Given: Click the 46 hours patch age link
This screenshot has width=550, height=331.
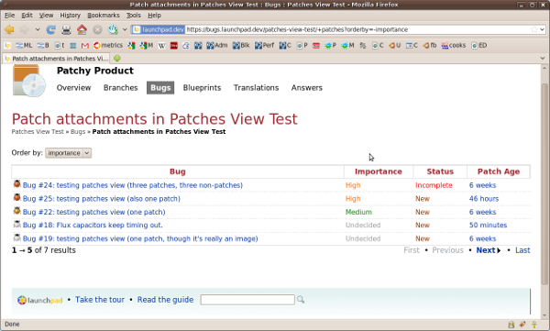Looking at the screenshot, I should point(484,199).
